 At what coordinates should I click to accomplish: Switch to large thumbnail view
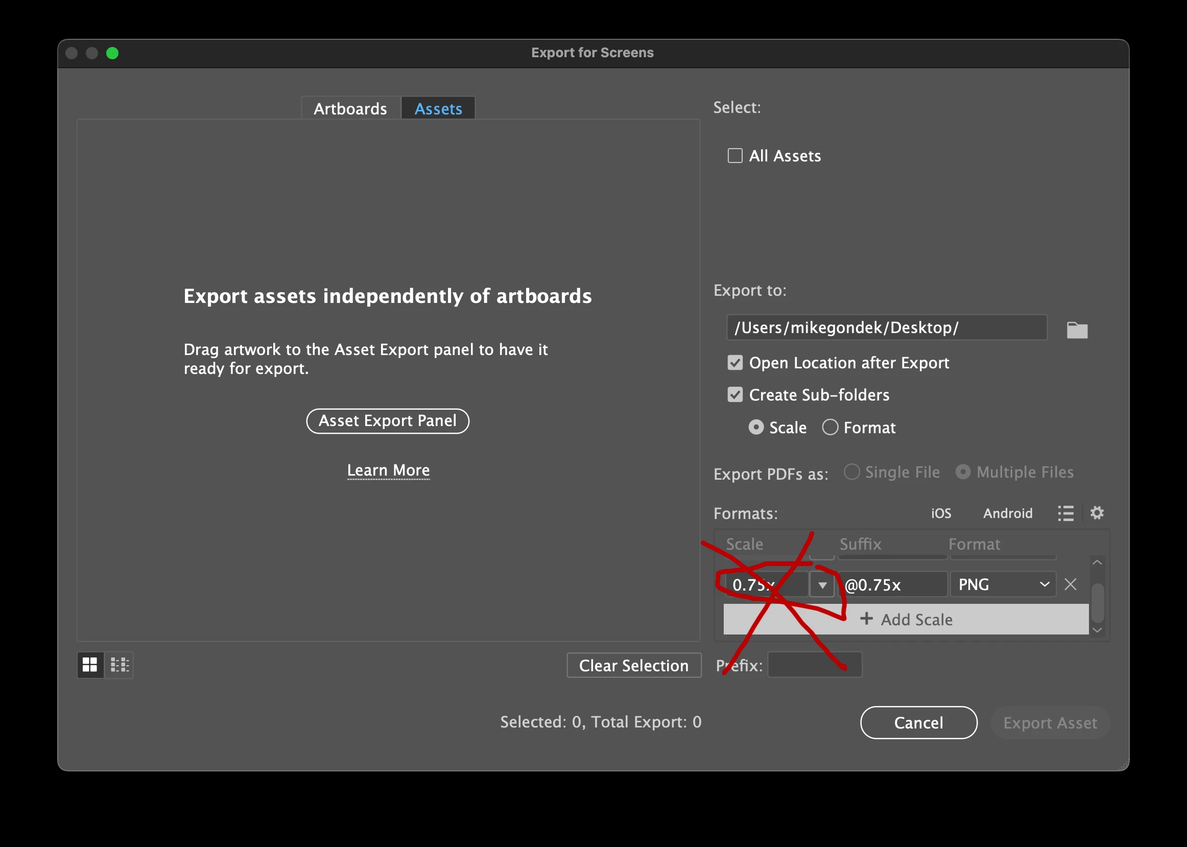90,665
